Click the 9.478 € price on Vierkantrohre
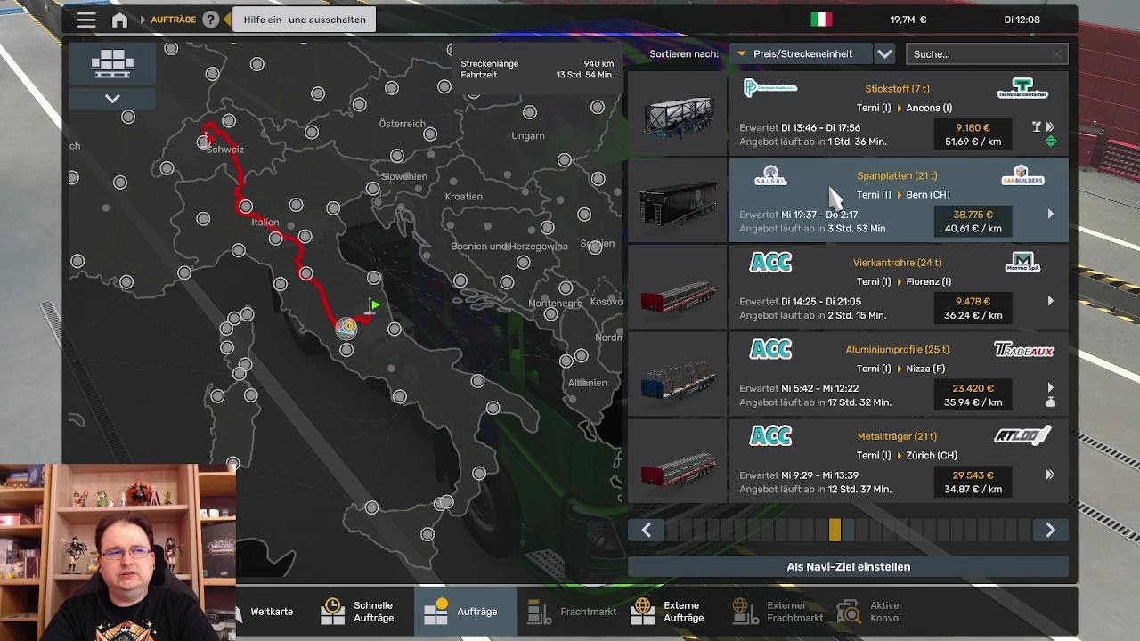Image resolution: width=1140 pixels, height=641 pixels. 973,301
